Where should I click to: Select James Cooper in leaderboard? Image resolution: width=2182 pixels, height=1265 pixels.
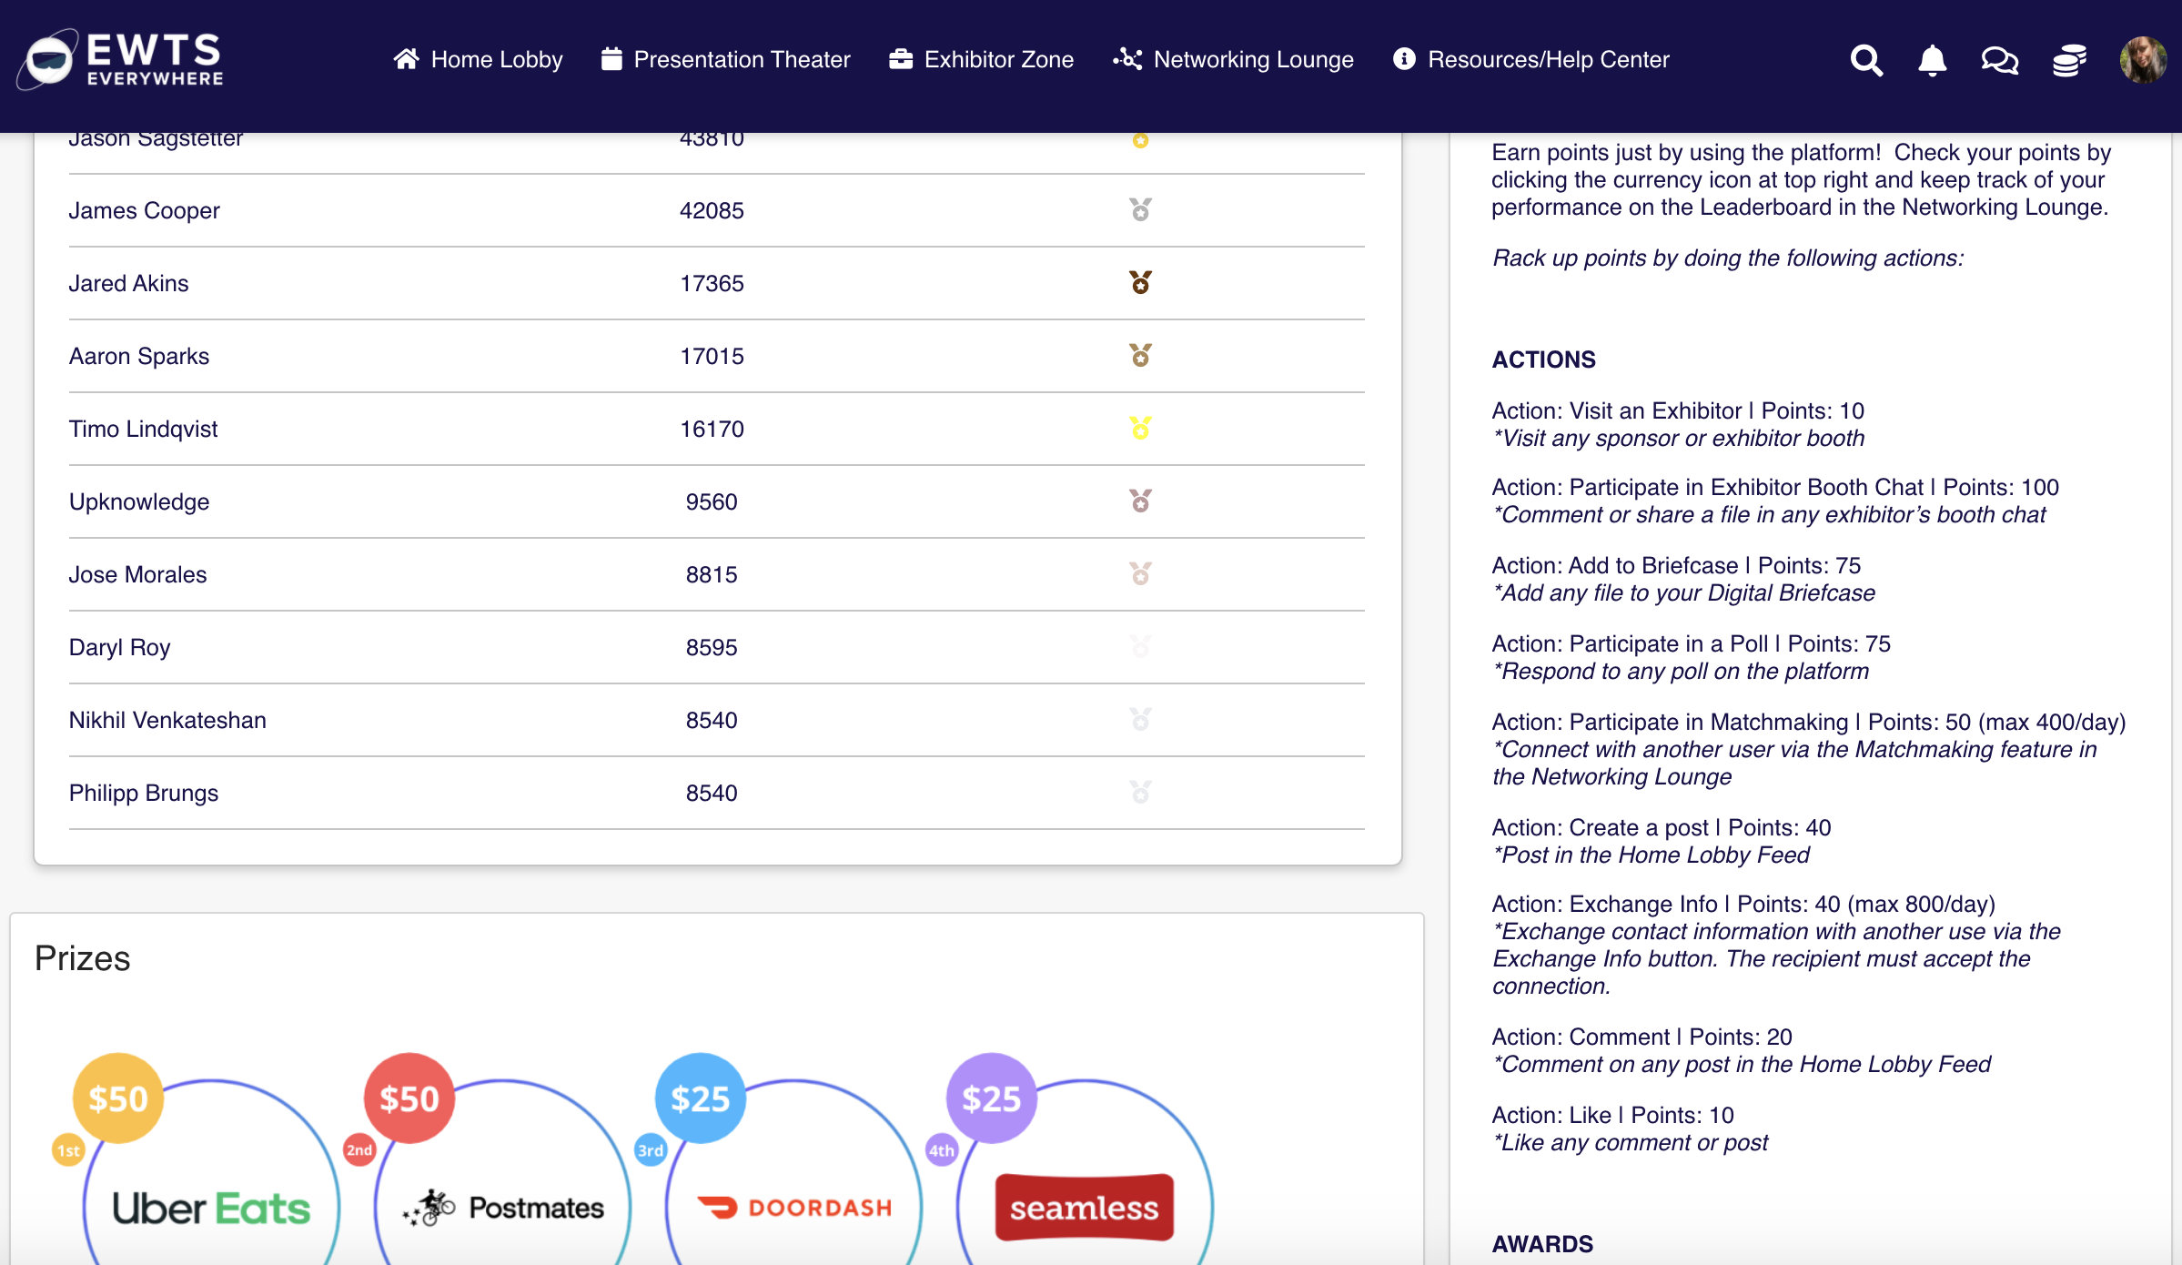(x=144, y=210)
